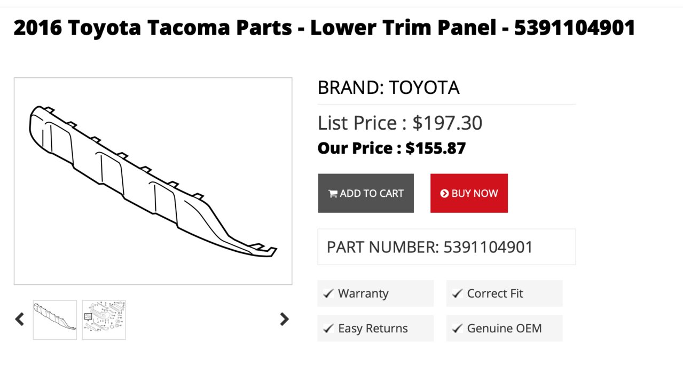Viewport: 683px width, 374px height.
Task: Click the Easy Returns badge
Action: coord(375,328)
